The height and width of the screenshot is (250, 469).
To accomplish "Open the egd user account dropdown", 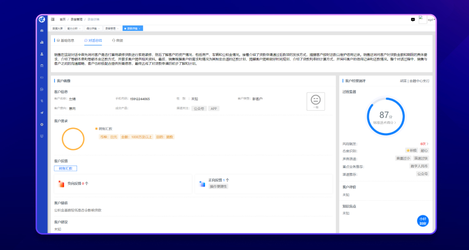I will (431, 19).
